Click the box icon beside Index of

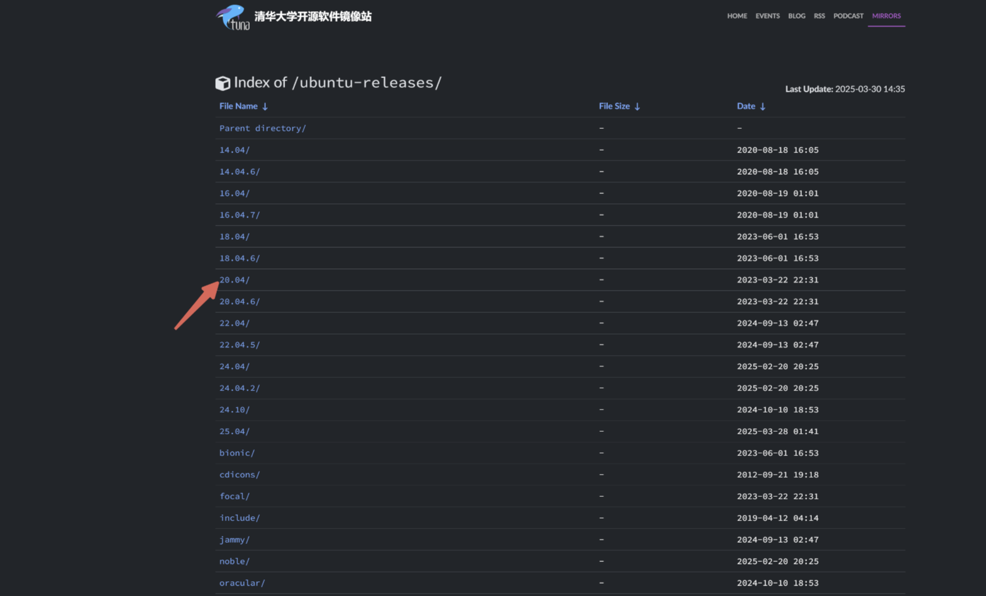pos(222,83)
